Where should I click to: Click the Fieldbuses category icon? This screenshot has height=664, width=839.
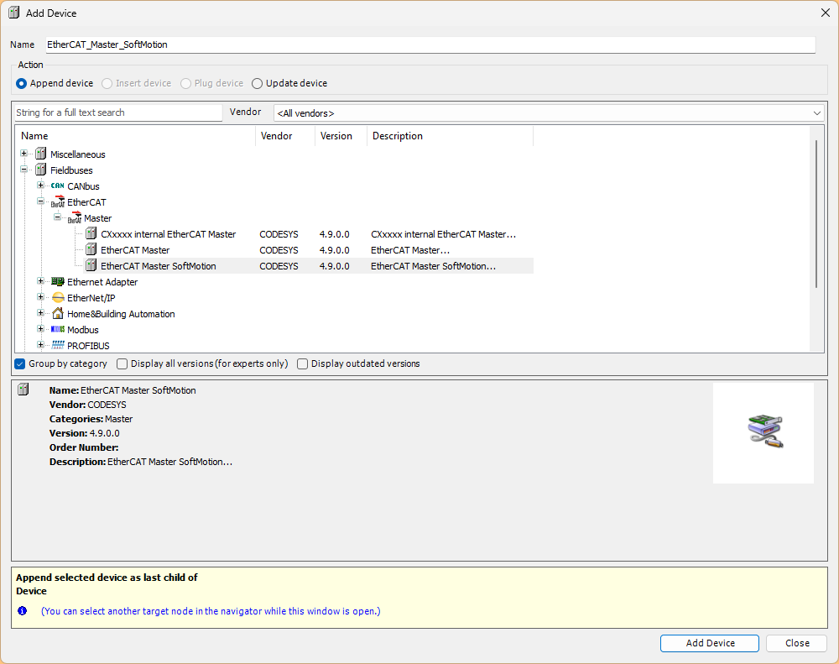[40, 170]
